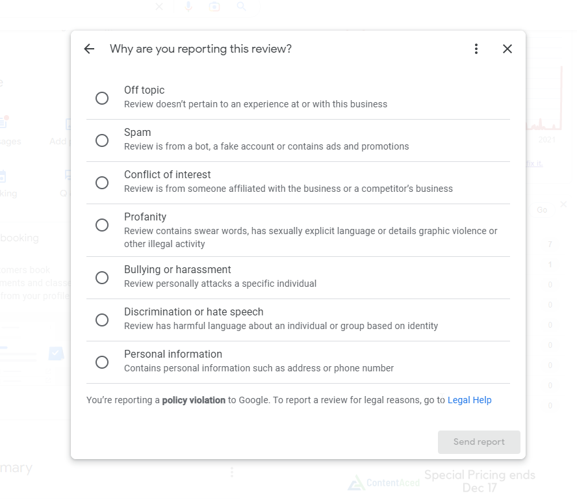The height and width of the screenshot is (504, 577).
Task: Choose Conflict of interest radio option
Action: [x=102, y=183]
